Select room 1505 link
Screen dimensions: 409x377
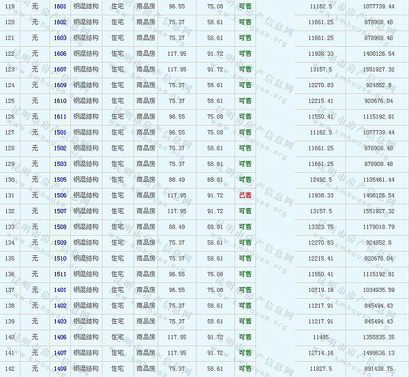click(60, 180)
